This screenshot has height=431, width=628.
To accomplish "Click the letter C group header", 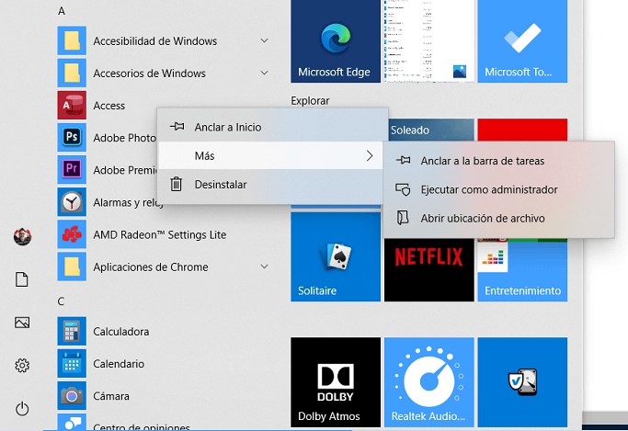I will click(x=61, y=301).
